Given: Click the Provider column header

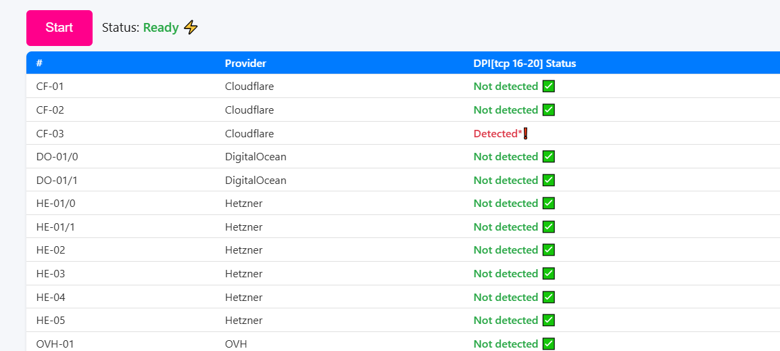Looking at the screenshot, I should [x=245, y=63].
